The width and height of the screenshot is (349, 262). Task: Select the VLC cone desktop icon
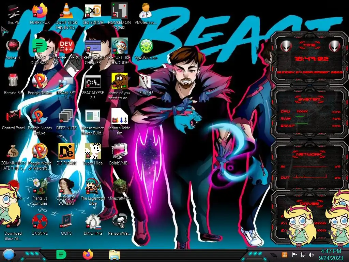click(66, 11)
